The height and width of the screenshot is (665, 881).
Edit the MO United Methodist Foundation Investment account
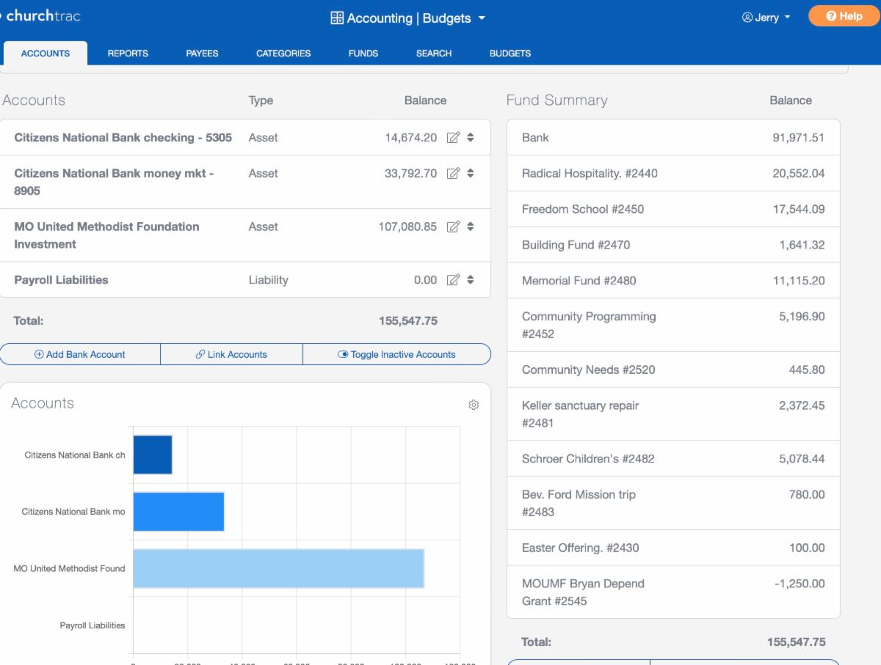coord(453,227)
